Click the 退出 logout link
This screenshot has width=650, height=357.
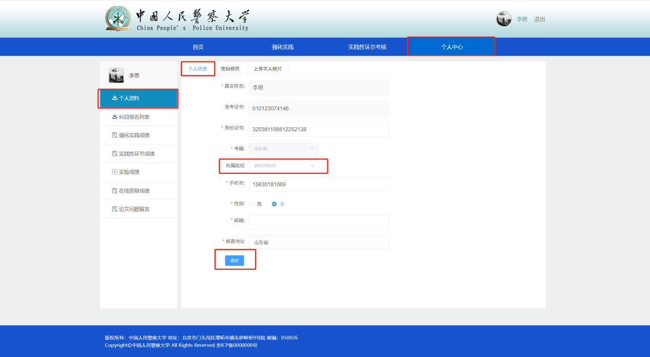(539, 19)
